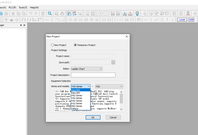Click the Save path field
Image resolution: width=198 pixels, height=135 pixels.
[x=90, y=62]
